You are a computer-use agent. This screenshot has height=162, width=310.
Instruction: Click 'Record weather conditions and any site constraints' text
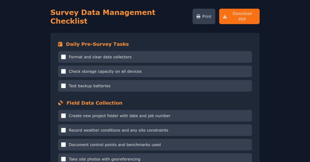point(118,130)
